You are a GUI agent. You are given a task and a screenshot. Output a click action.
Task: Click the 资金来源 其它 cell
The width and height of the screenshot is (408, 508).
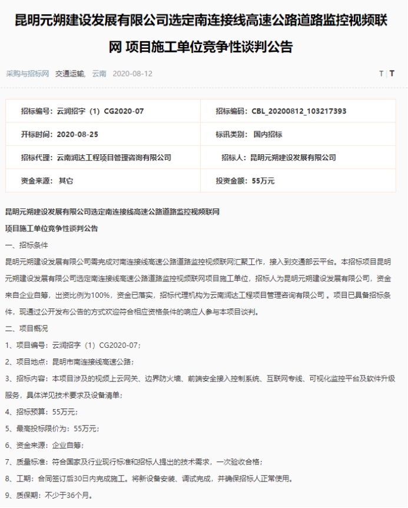click(47, 181)
